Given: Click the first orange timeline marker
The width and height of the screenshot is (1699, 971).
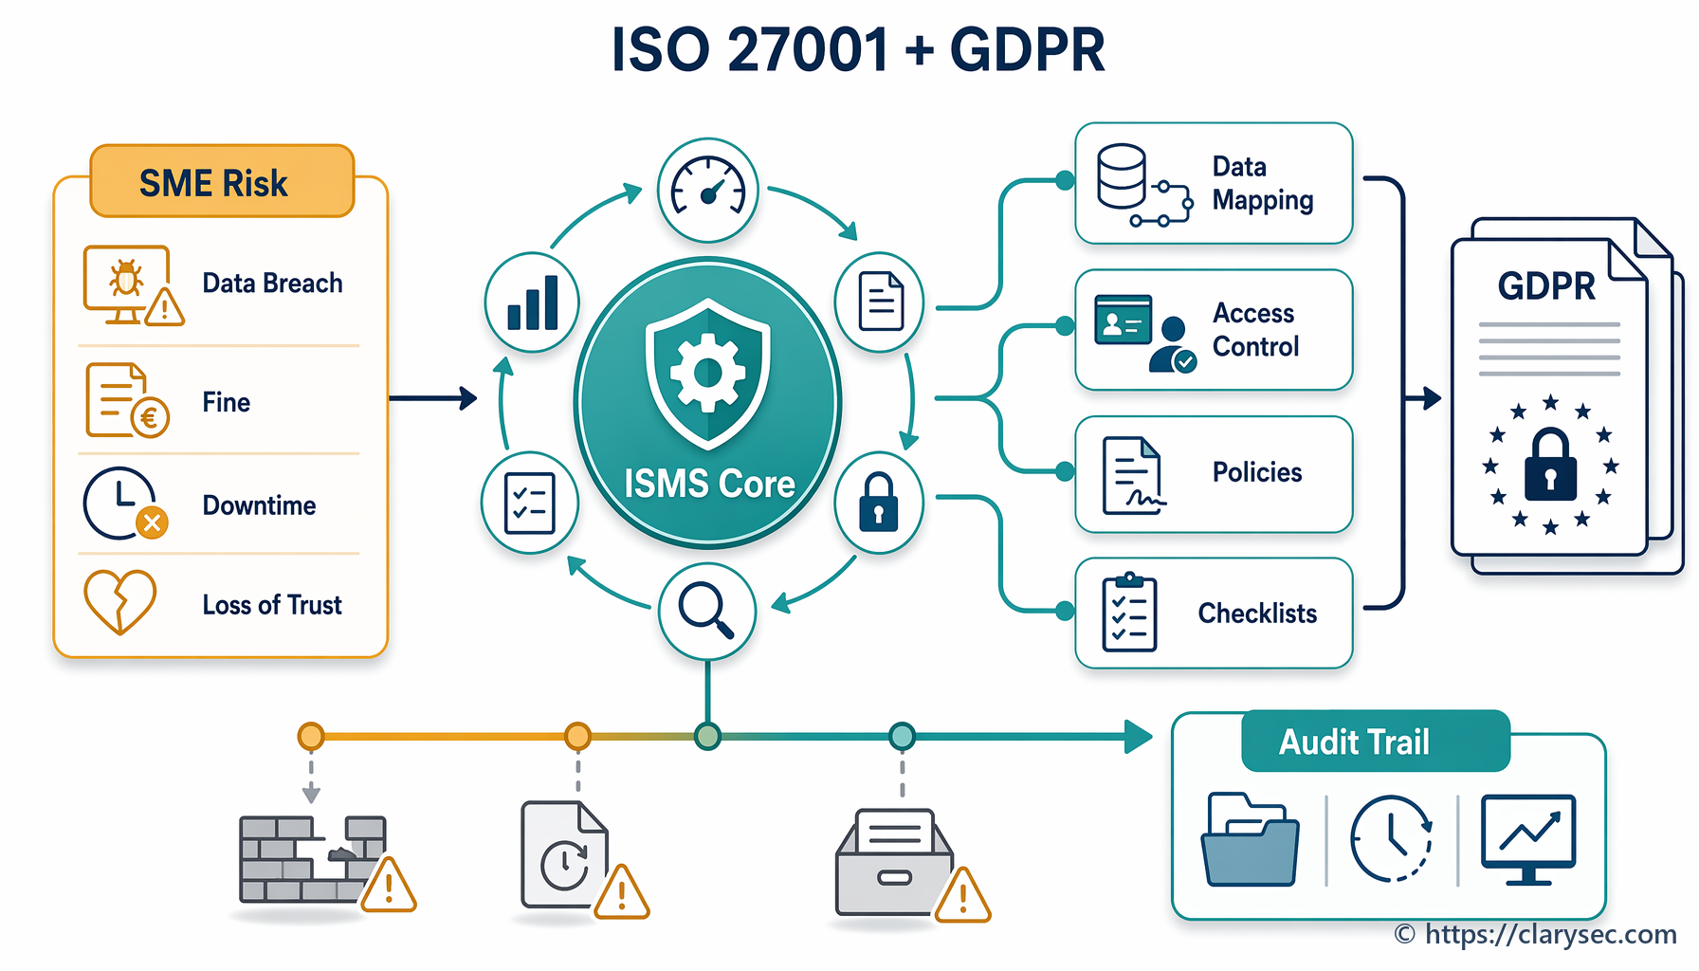Looking at the screenshot, I should tap(311, 736).
